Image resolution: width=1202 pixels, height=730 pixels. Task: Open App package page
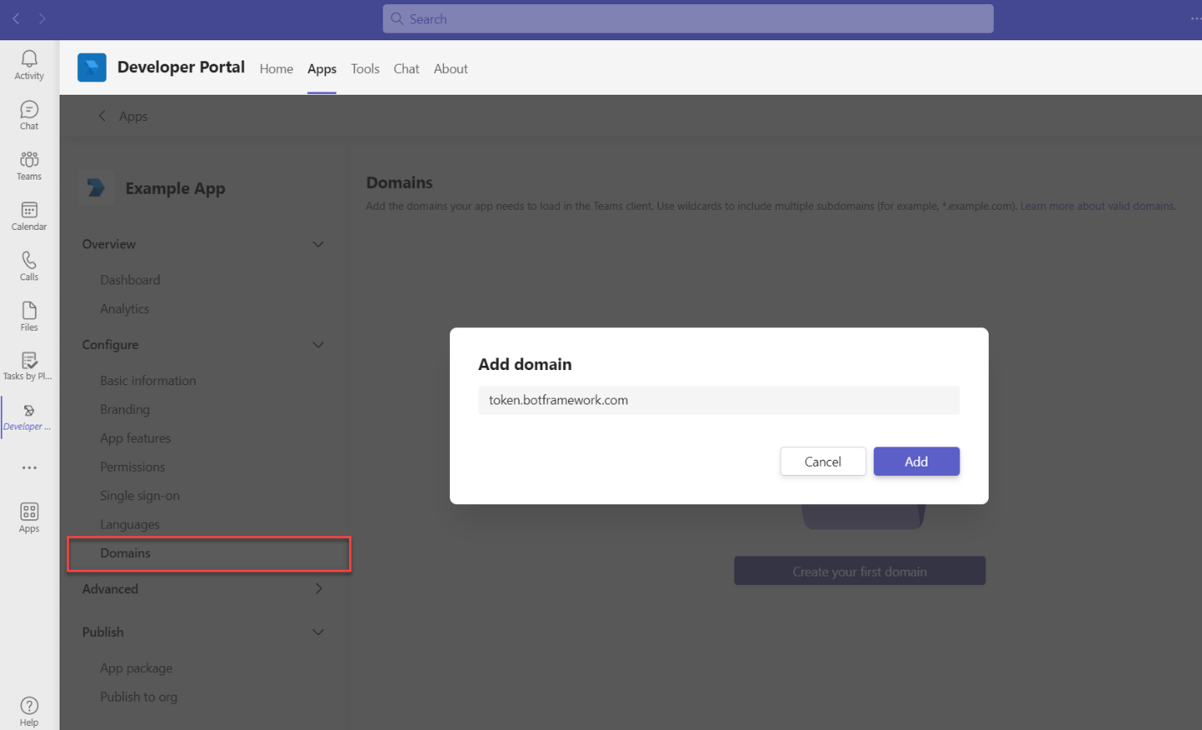click(x=136, y=668)
